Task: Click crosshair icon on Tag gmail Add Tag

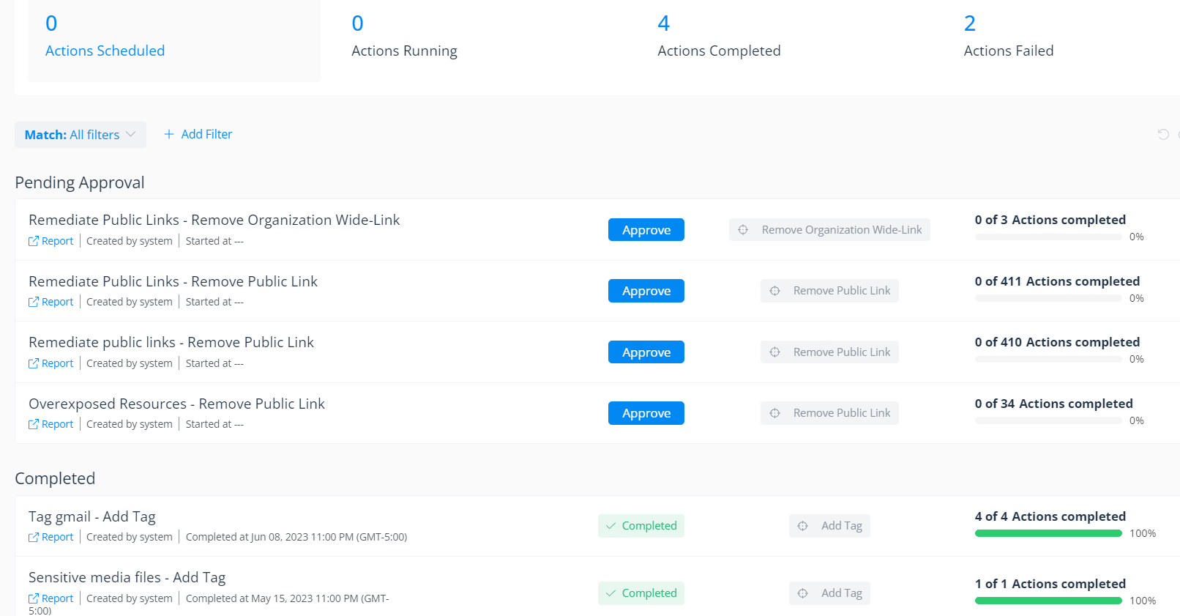Action: pyautogui.click(x=803, y=526)
